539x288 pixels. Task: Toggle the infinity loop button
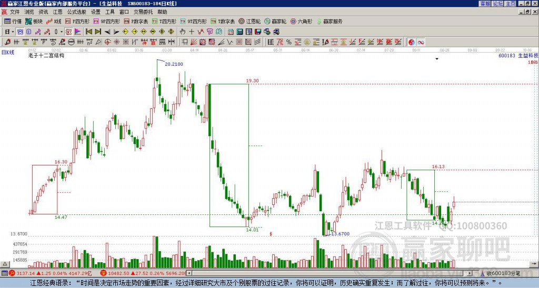[421, 42]
